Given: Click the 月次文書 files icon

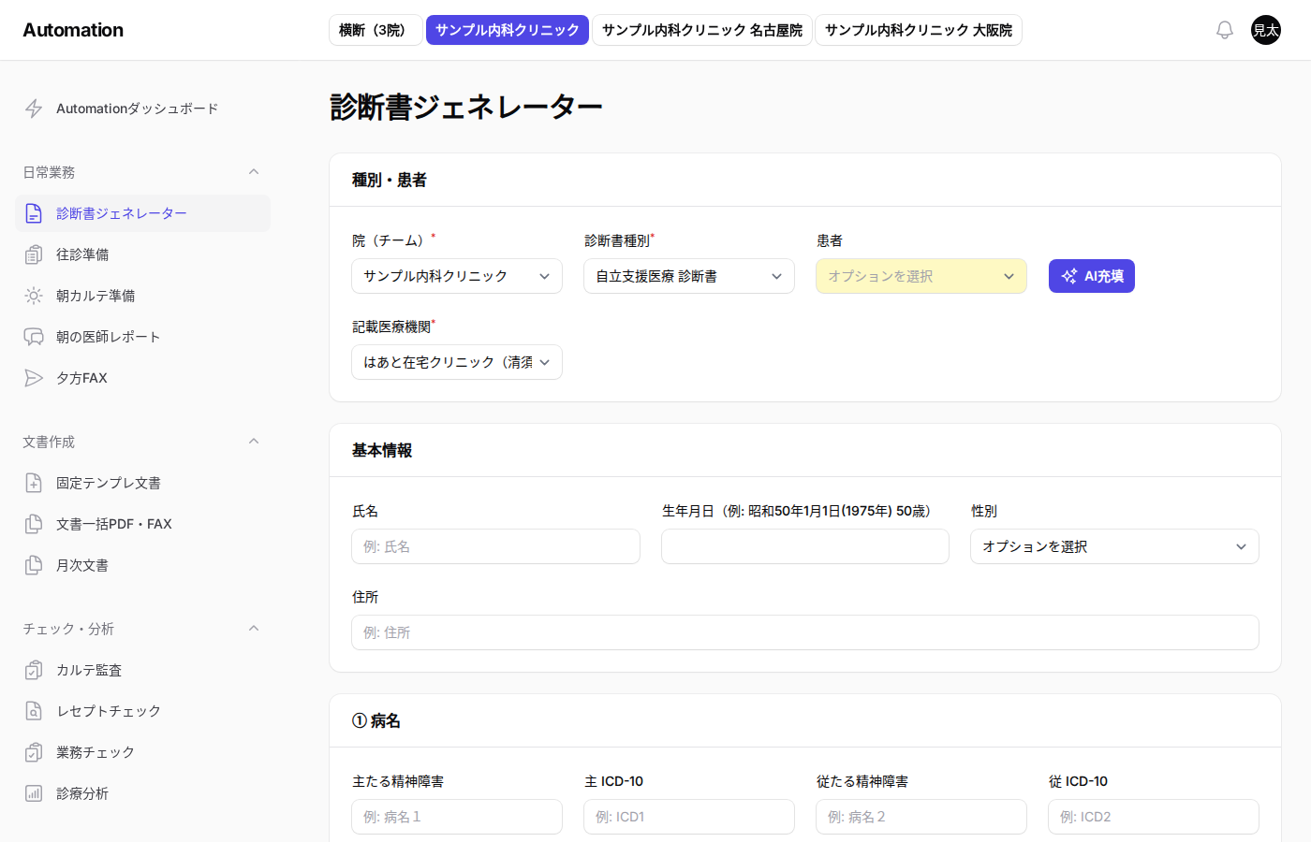Looking at the screenshot, I should click(x=34, y=565).
